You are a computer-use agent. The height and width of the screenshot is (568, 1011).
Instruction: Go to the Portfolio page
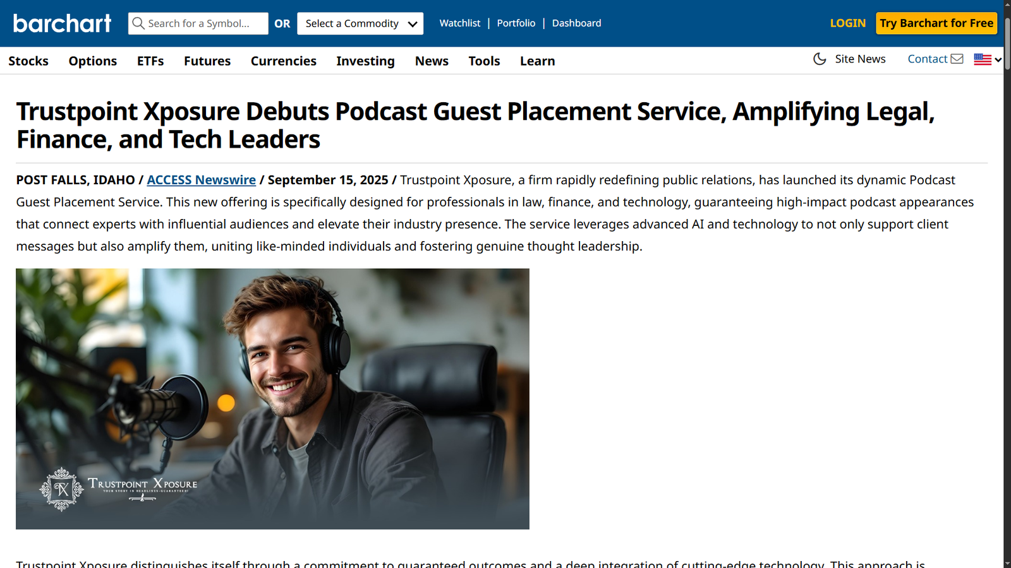516,23
